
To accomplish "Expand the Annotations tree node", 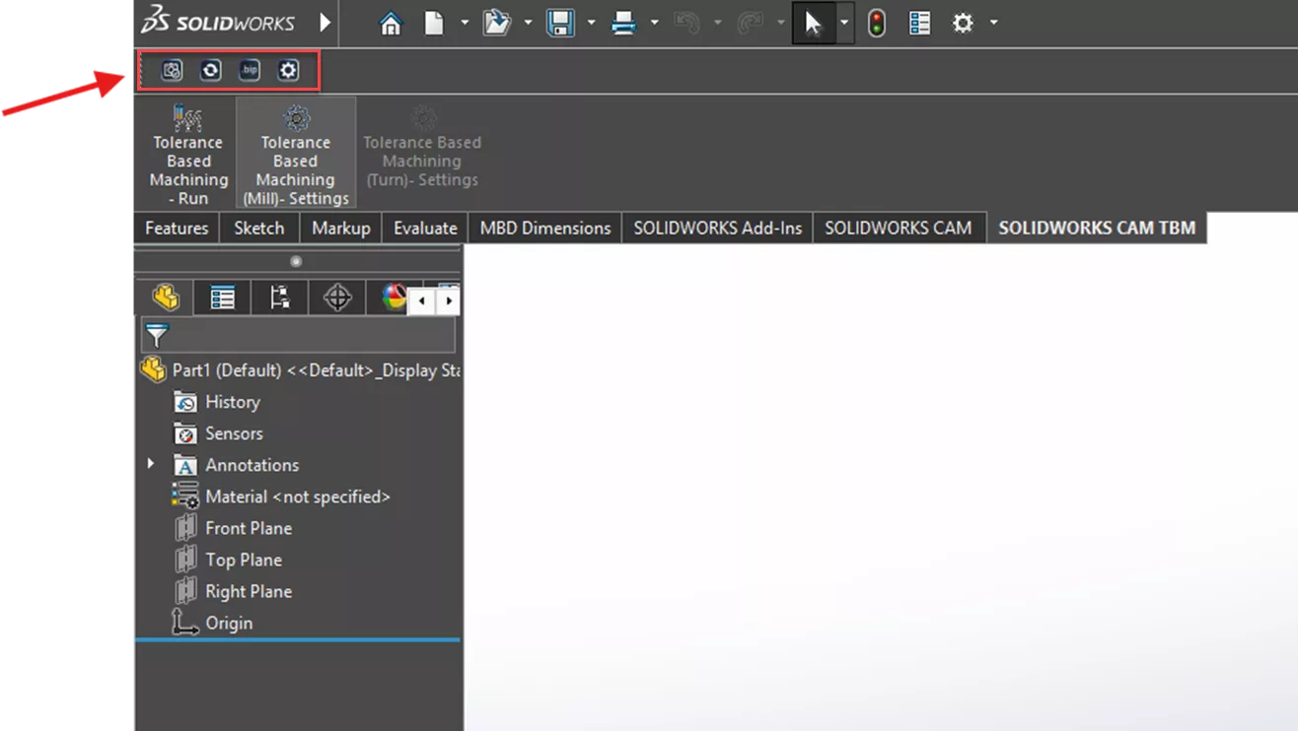I will [151, 464].
